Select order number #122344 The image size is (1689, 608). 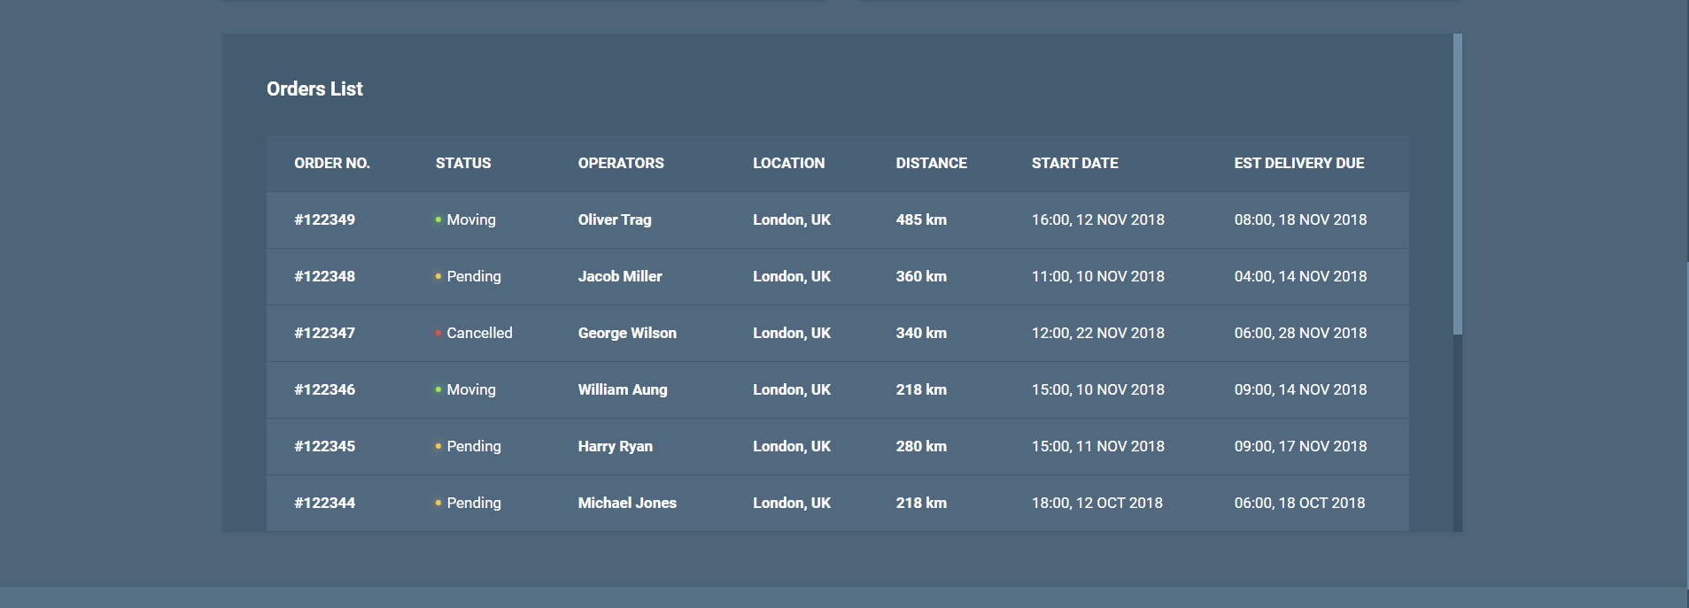coord(325,503)
